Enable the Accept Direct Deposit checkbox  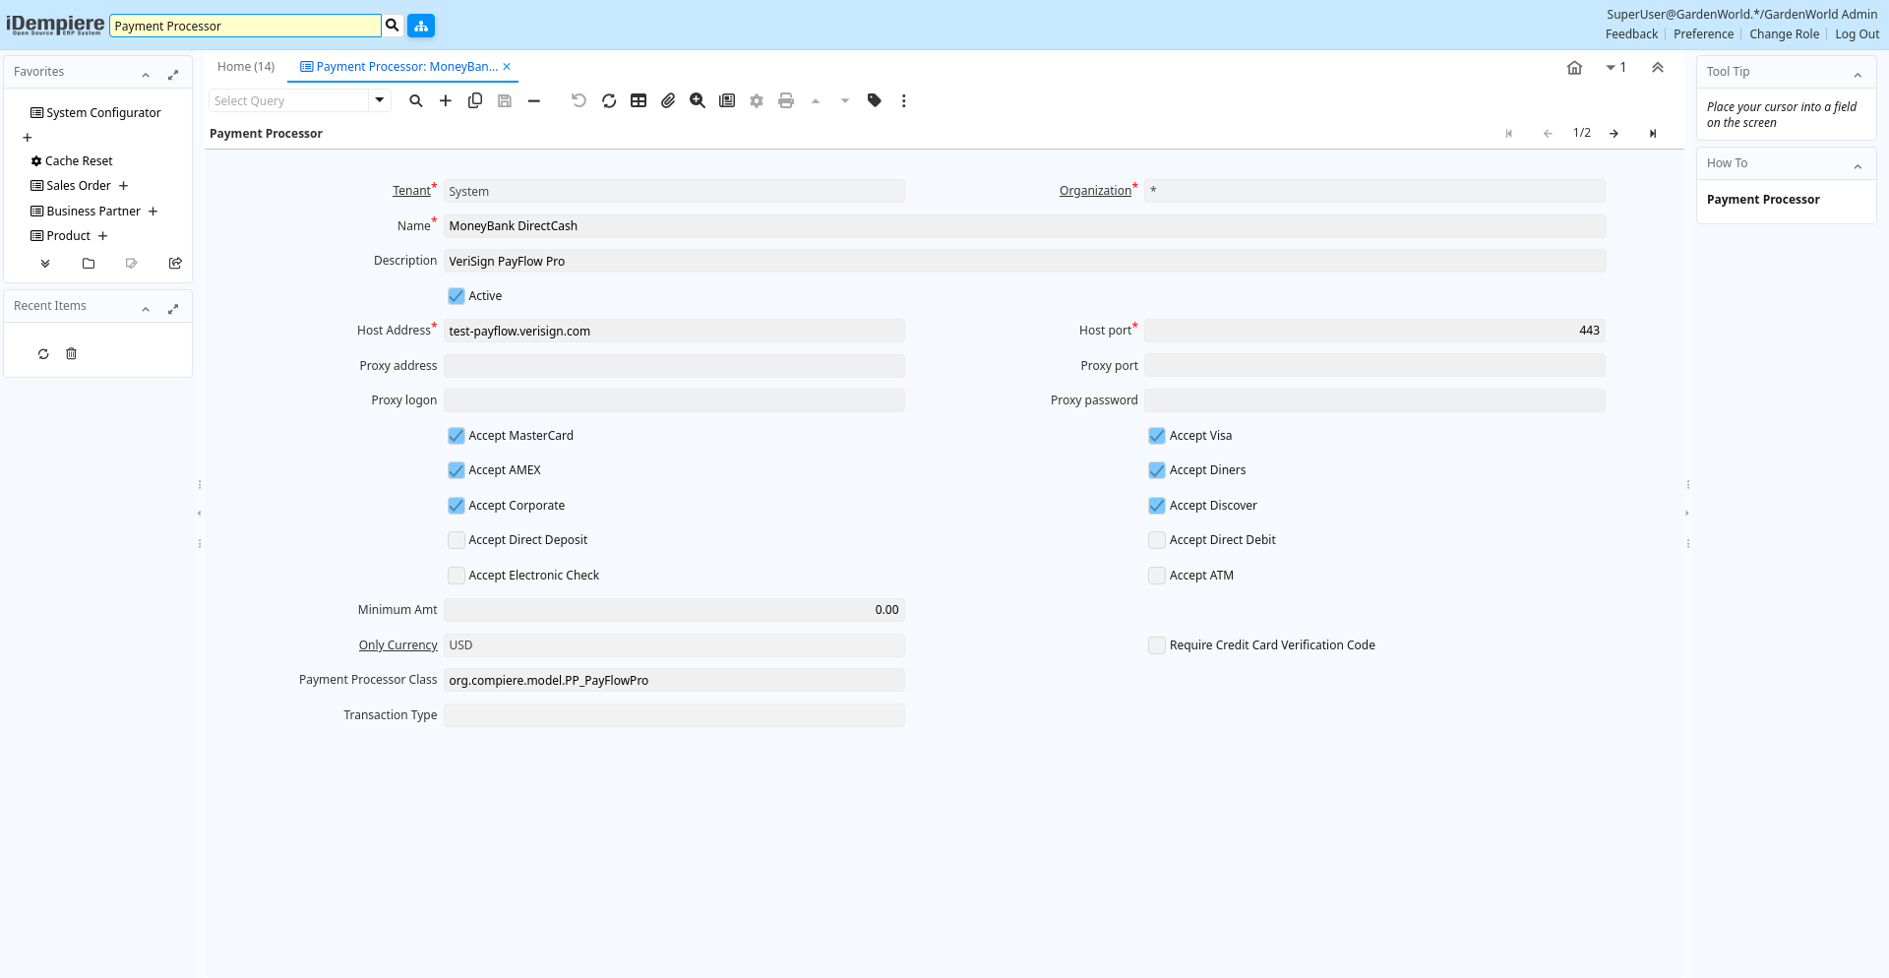pyautogui.click(x=457, y=540)
